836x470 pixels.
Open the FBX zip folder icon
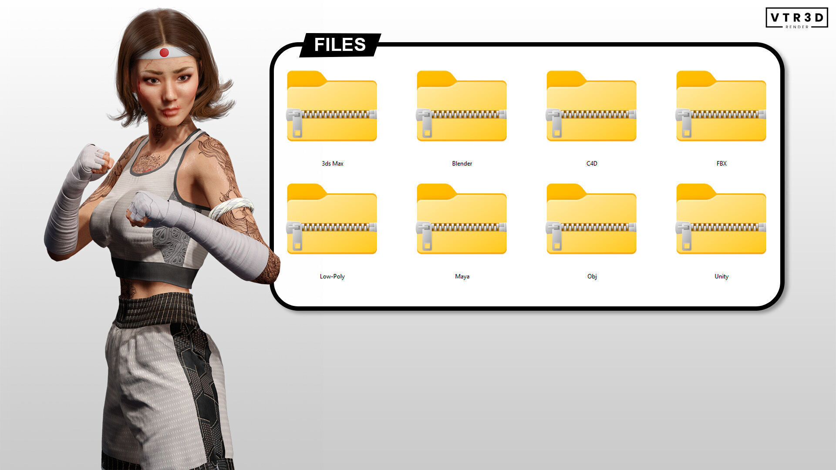[721, 106]
